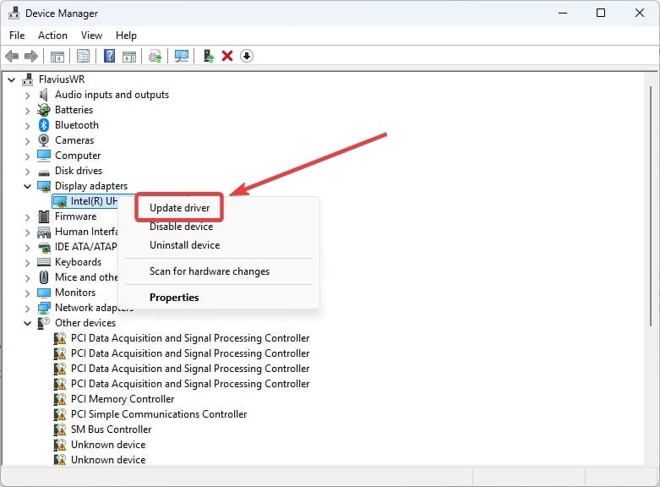Image resolution: width=660 pixels, height=487 pixels.
Task: Click the green enable device toolbar icon
Action: (x=209, y=56)
